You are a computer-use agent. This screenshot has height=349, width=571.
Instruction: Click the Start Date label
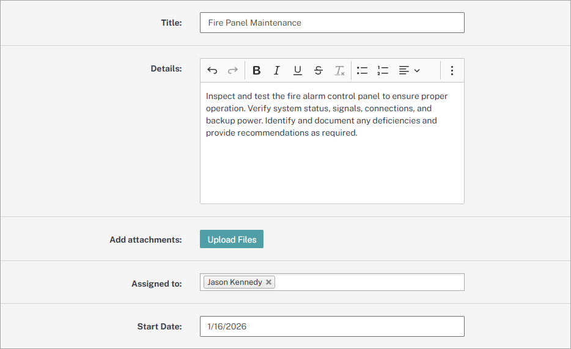tap(160, 326)
